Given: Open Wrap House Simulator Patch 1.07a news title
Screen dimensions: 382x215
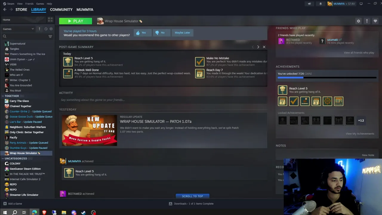Looking at the screenshot, I should [155, 122].
